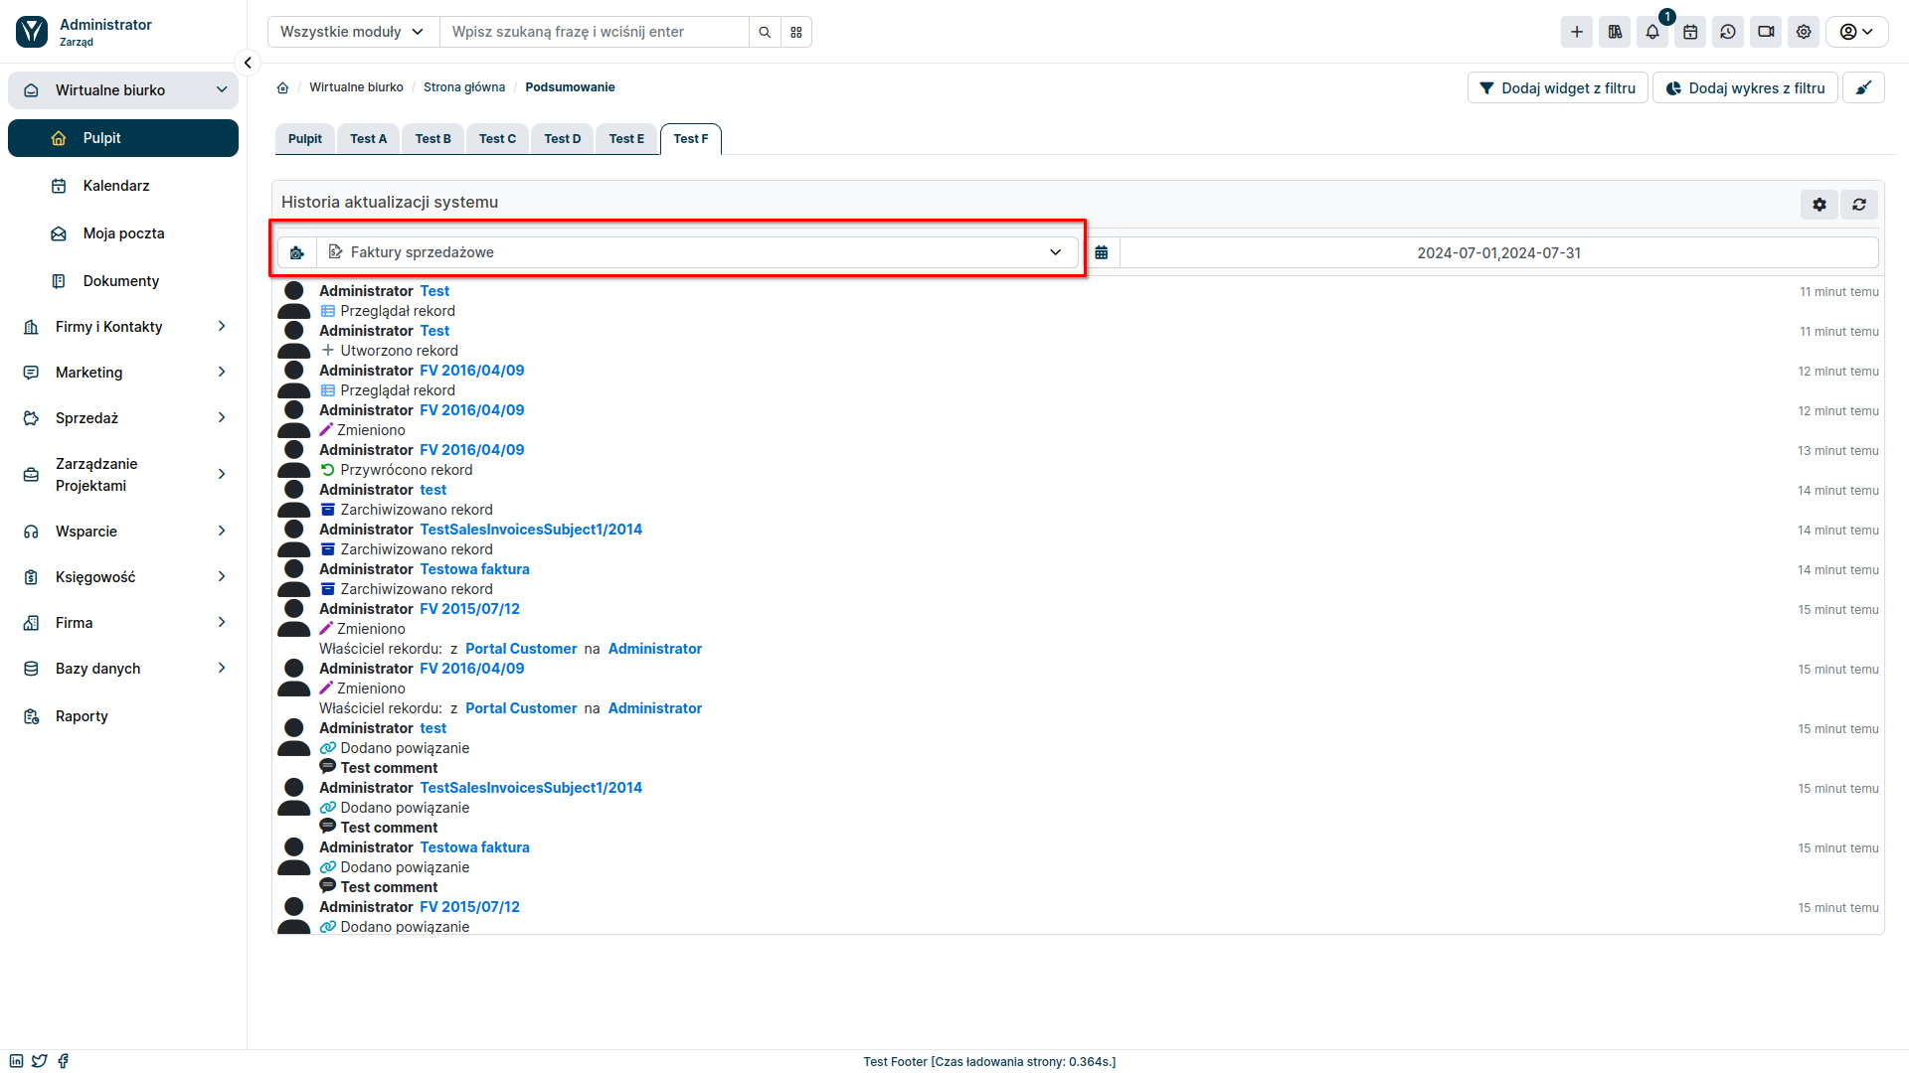
Task: Switch to the Test E tab
Action: (627, 139)
